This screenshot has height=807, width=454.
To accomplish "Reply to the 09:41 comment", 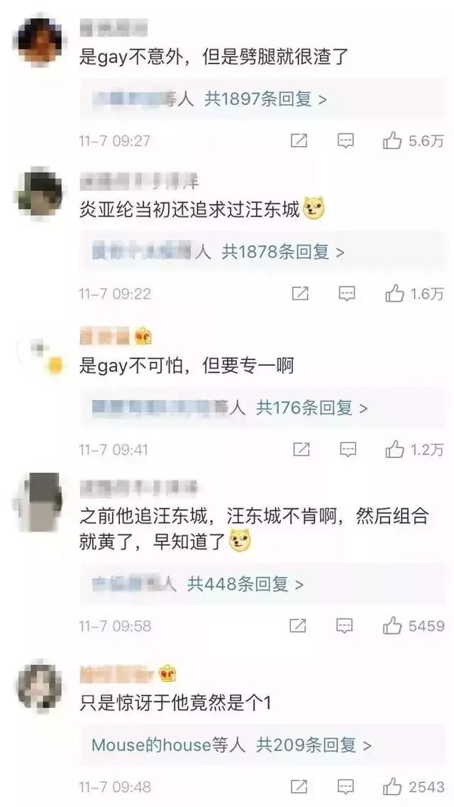I will tap(348, 450).
